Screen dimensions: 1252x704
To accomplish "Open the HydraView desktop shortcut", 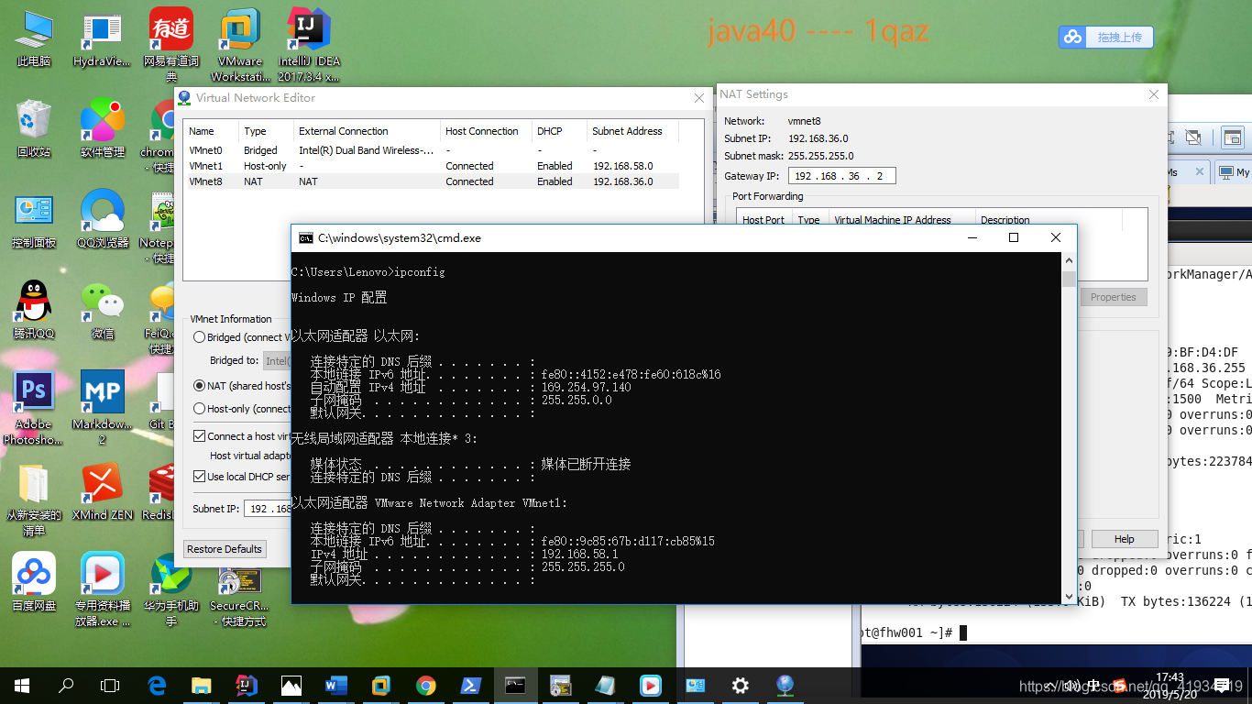I will pos(102,39).
